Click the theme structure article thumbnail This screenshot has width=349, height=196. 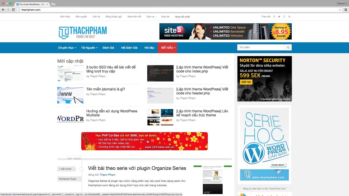[160, 117]
